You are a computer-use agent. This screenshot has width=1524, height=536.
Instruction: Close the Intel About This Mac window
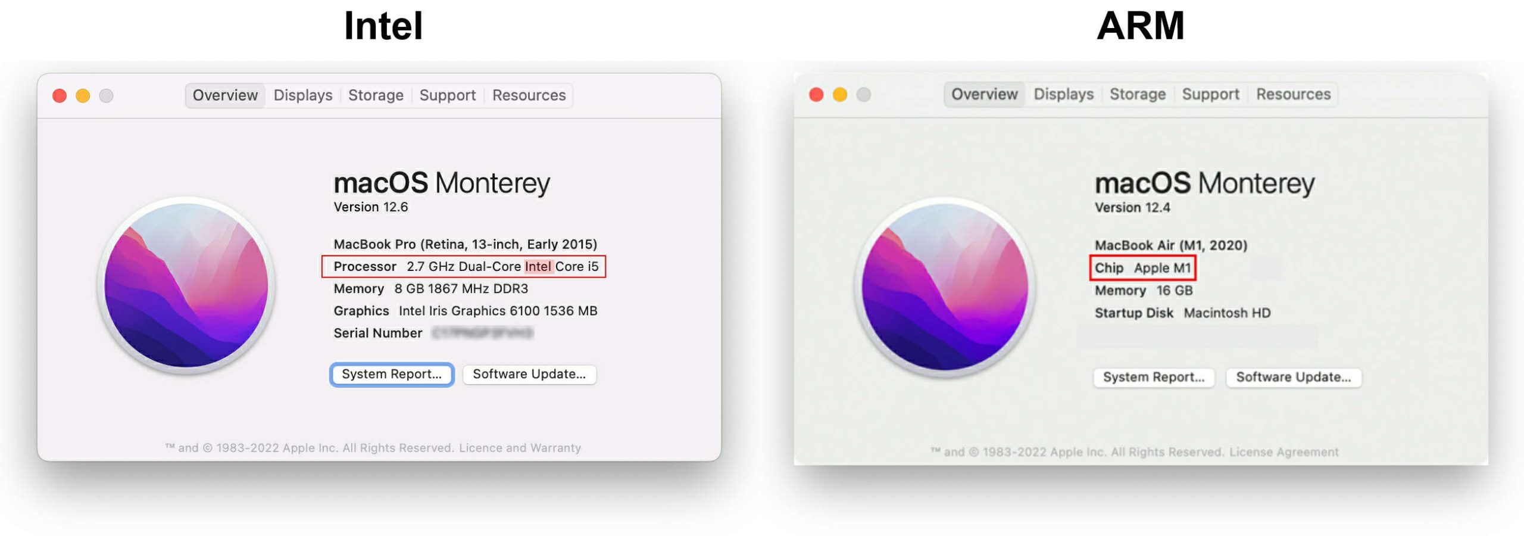coord(60,96)
